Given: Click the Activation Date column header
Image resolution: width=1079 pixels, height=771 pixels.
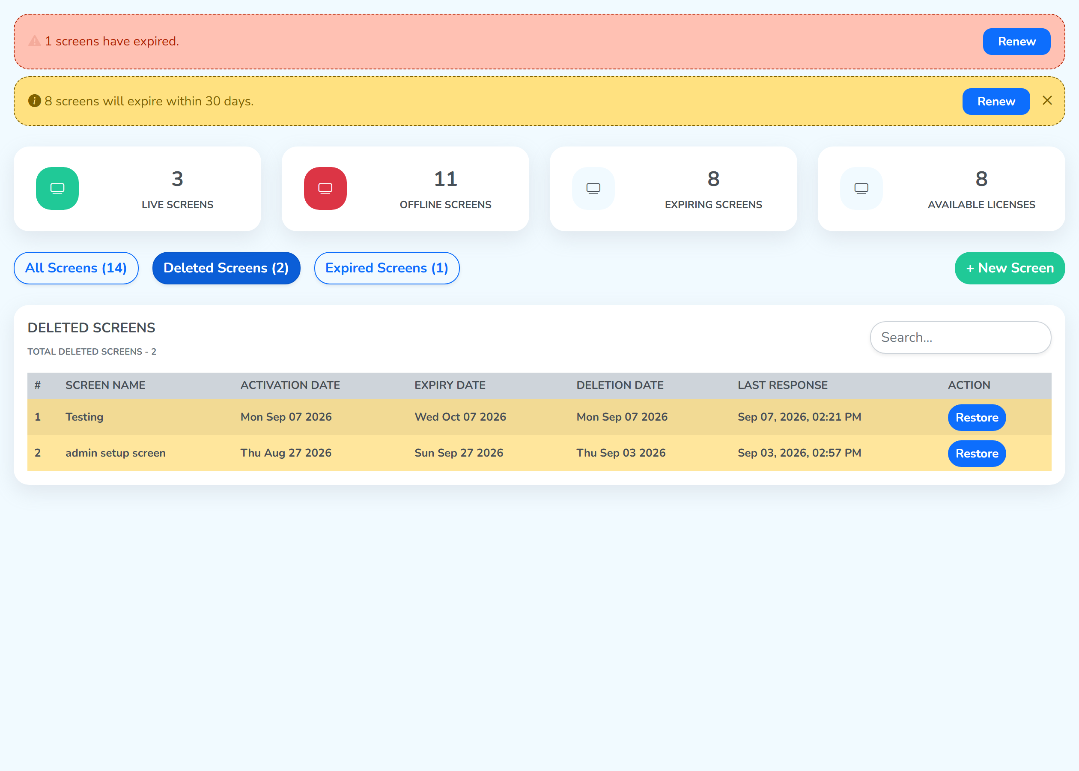Looking at the screenshot, I should point(290,385).
